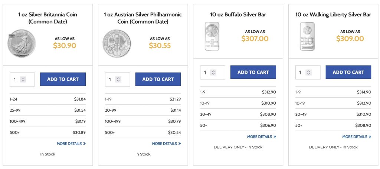Click the Austrian Silver Philharmonic coin image
The image size is (380, 169).
click(117, 43)
